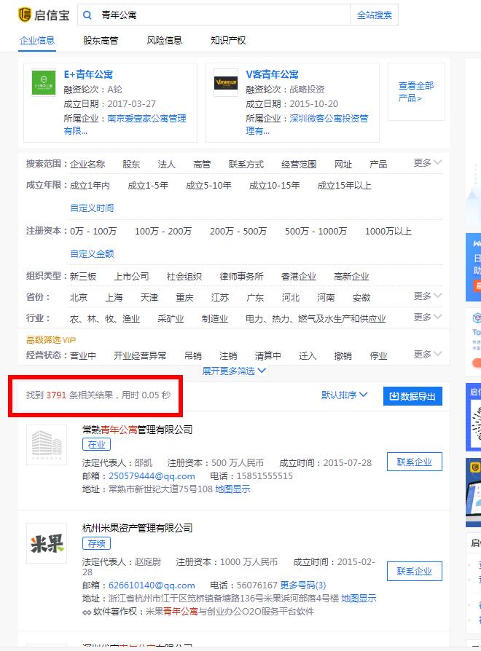Select 成立15年以上 filter
The height and width of the screenshot is (651, 481).
pos(344,185)
